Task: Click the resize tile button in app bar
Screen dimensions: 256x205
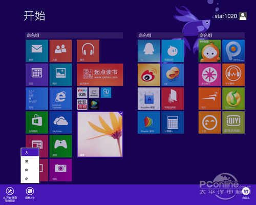Action: pos(30,193)
